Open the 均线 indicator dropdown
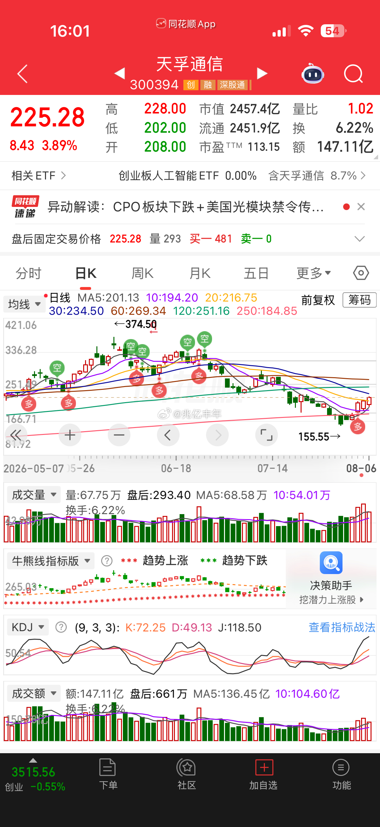 [24, 304]
